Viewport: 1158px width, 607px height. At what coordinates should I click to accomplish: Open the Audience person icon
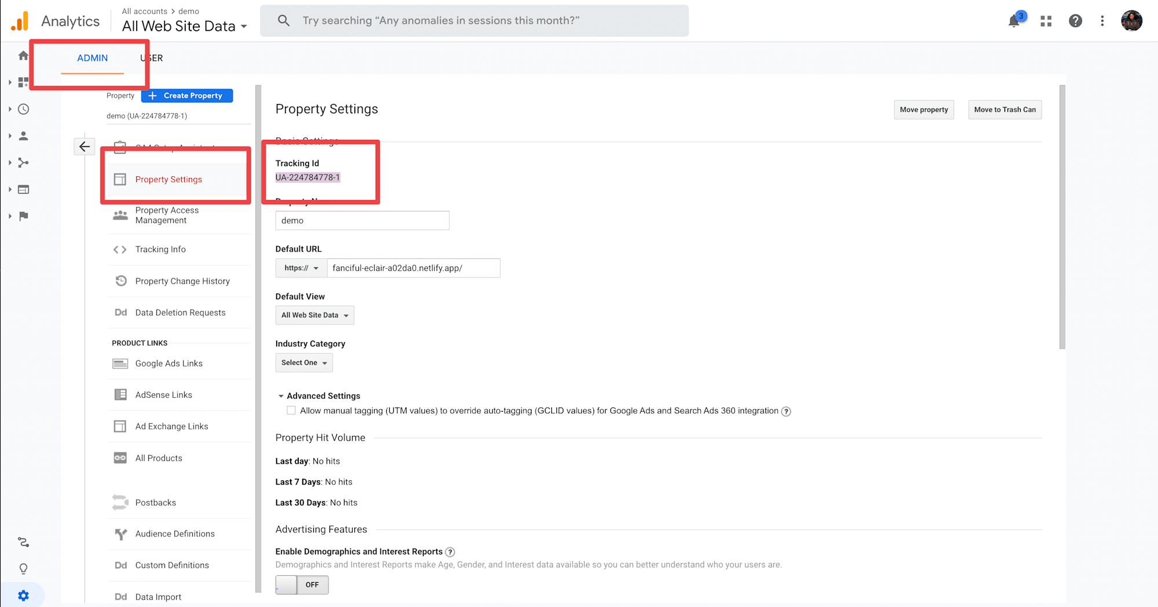point(23,136)
